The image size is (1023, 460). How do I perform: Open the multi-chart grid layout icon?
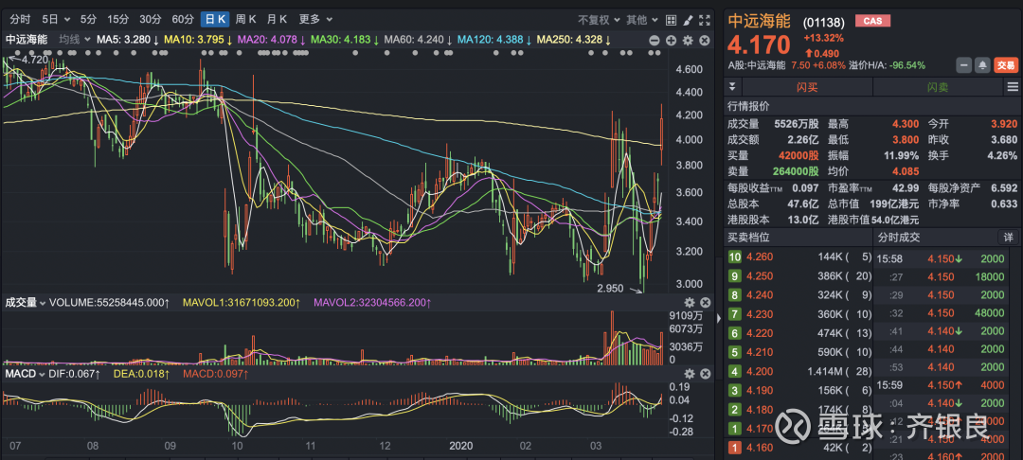pos(672,20)
